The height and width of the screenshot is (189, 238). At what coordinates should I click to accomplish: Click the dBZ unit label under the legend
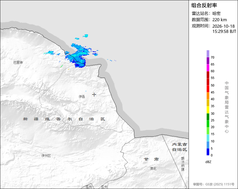(208, 162)
